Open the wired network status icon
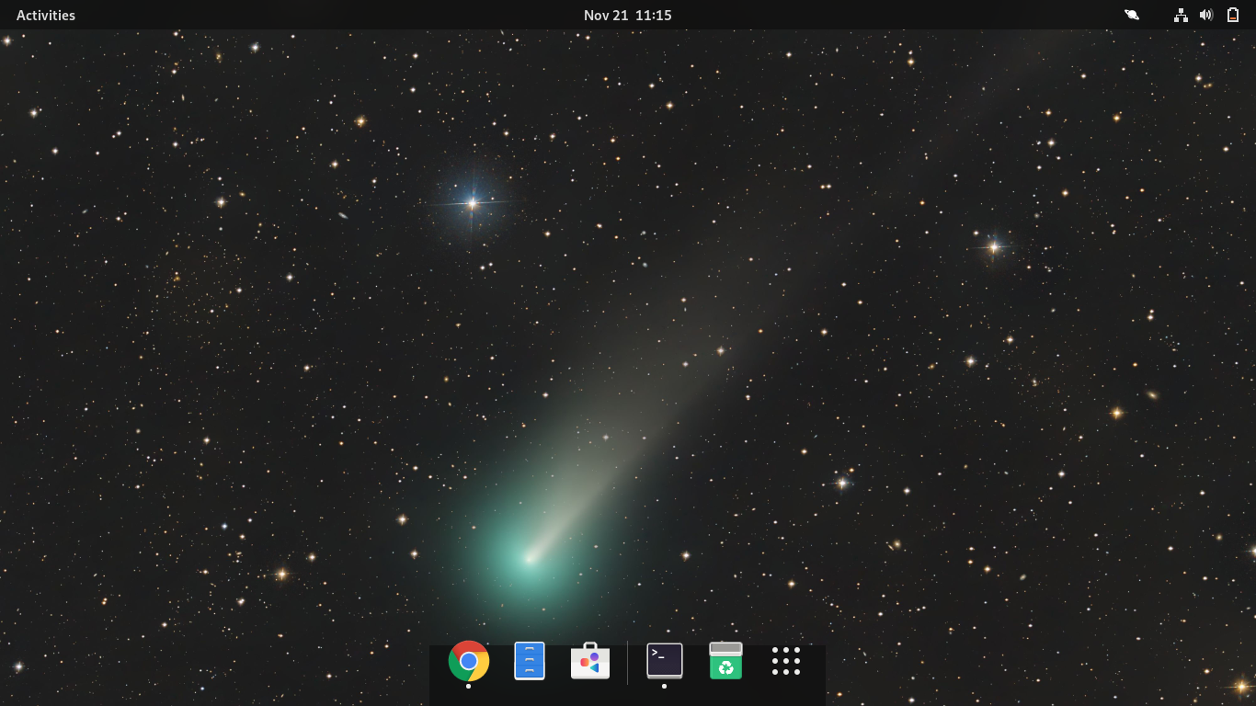The width and height of the screenshot is (1256, 706). tap(1181, 15)
